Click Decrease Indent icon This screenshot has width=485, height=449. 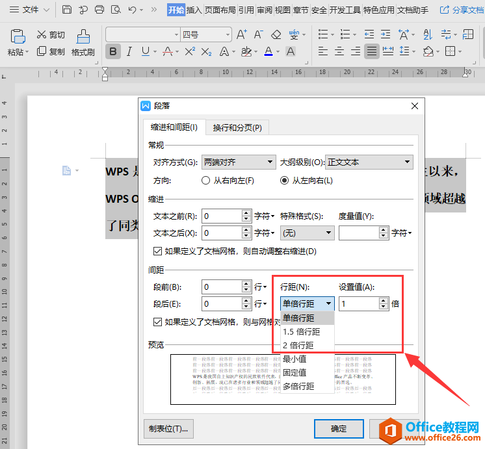(369, 34)
